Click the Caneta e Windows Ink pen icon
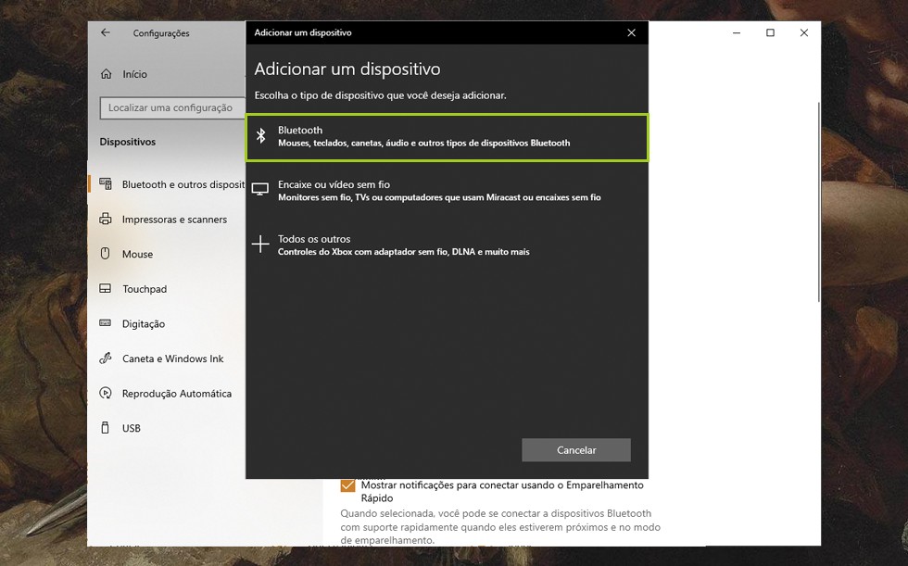 coord(106,358)
